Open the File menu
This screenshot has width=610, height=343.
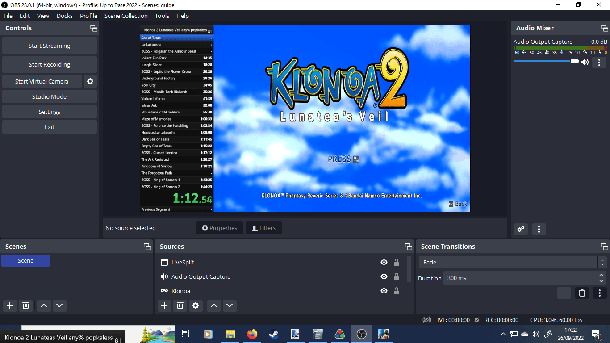8,16
